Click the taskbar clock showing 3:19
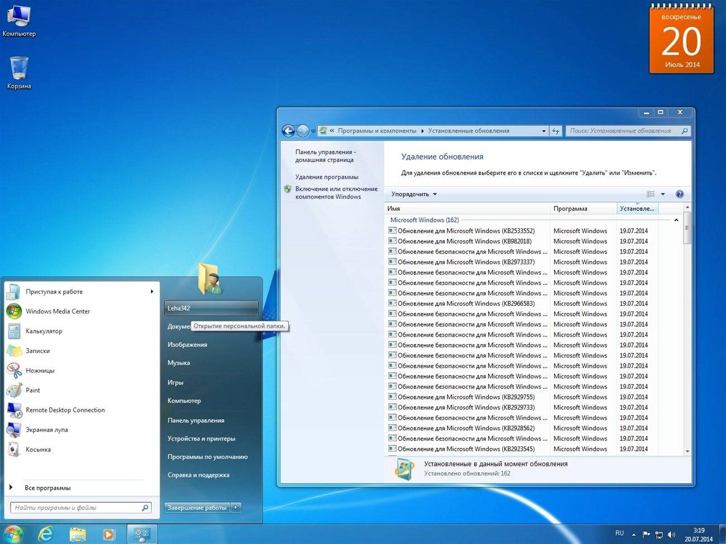This screenshot has width=726, height=544. point(699,535)
